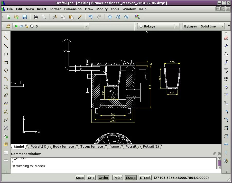
Task: Select the Infinite Line tool
Action: point(6,46)
